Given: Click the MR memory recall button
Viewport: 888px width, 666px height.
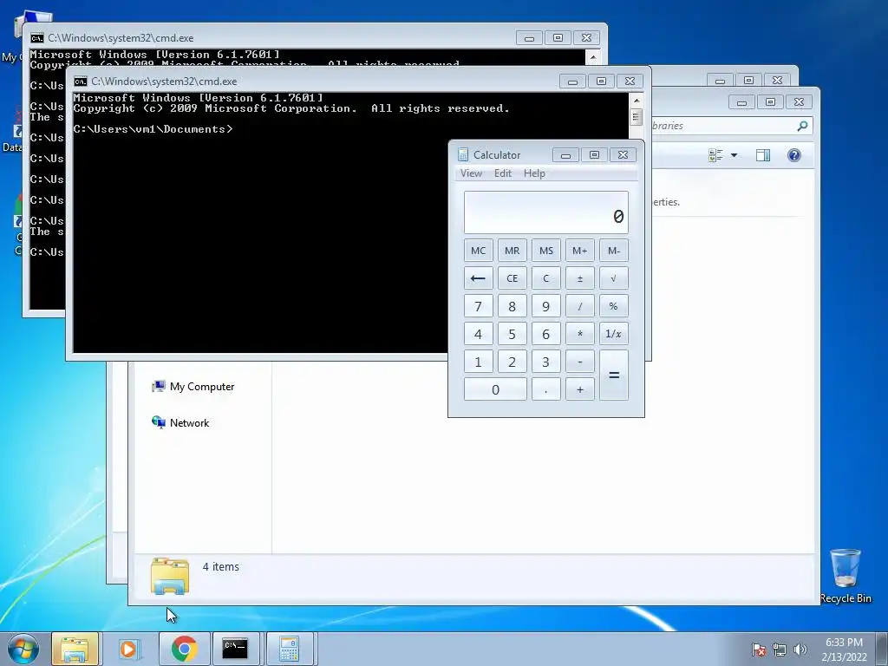Looking at the screenshot, I should click(512, 251).
